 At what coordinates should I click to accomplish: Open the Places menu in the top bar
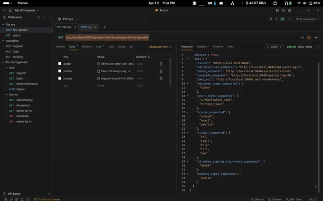(22, 3)
